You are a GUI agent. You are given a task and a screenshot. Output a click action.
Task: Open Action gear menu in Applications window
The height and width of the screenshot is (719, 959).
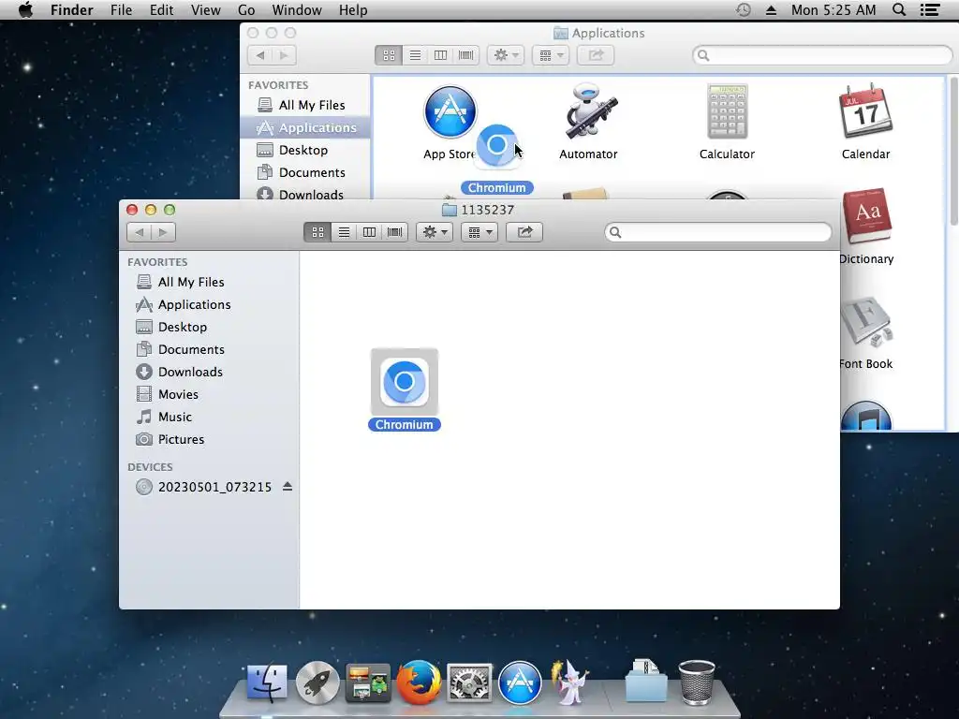(505, 55)
